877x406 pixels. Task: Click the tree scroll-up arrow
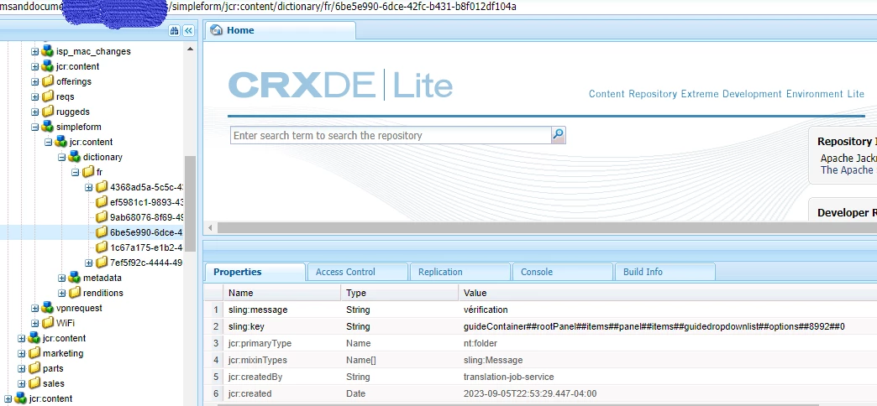(190, 49)
